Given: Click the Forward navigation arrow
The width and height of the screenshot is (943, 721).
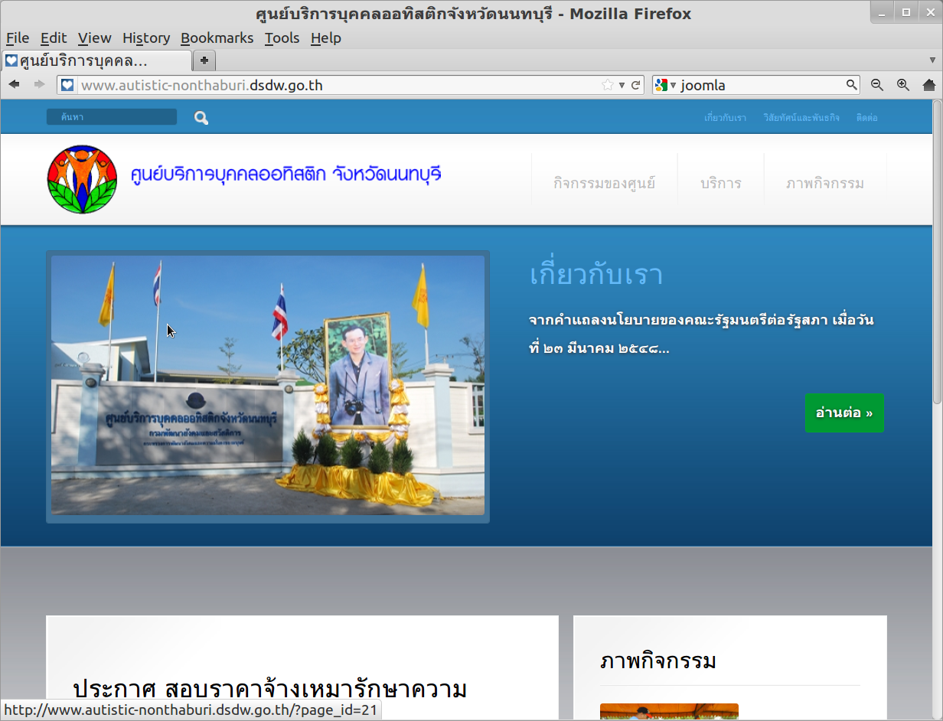Looking at the screenshot, I should click(39, 85).
